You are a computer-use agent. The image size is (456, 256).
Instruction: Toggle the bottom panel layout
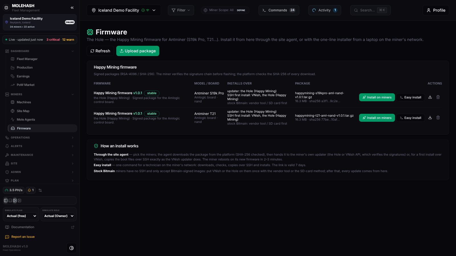click(x=10, y=201)
